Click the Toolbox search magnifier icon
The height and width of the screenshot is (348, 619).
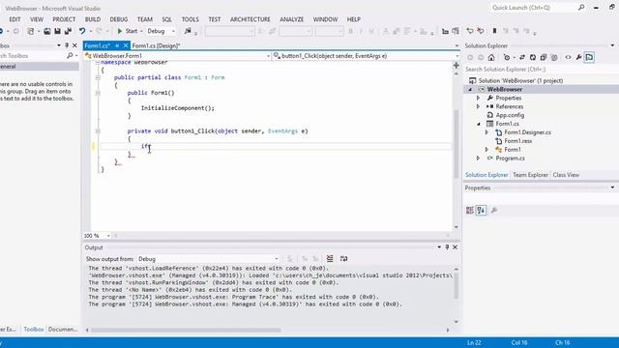point(70,56)
